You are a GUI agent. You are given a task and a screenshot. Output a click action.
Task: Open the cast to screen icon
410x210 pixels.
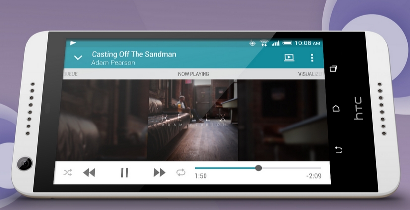(x=289, y=58)
